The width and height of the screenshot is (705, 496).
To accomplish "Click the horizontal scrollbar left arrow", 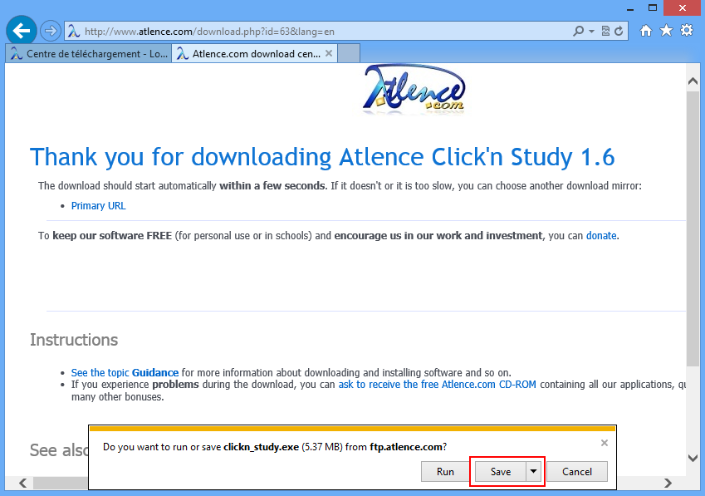I will pos(23,483).
